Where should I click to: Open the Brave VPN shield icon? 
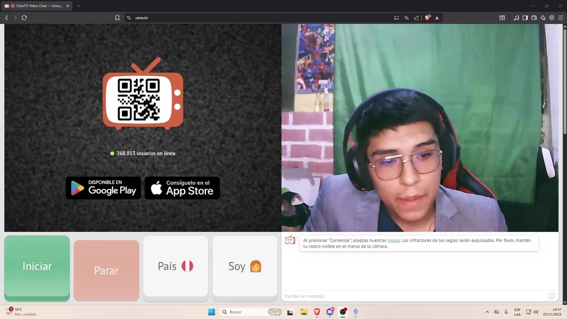click(552, 18)
